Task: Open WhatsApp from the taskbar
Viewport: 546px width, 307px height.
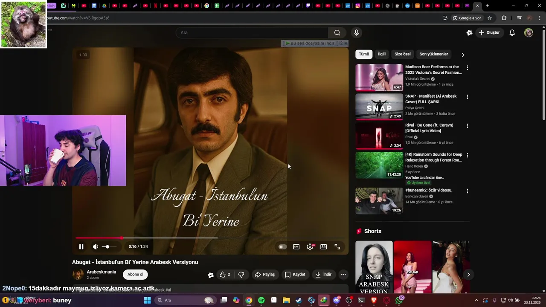Action: (399, 300)
